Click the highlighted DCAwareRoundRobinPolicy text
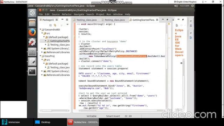This screenshot has width=224, height=126. tap(132, 56)
